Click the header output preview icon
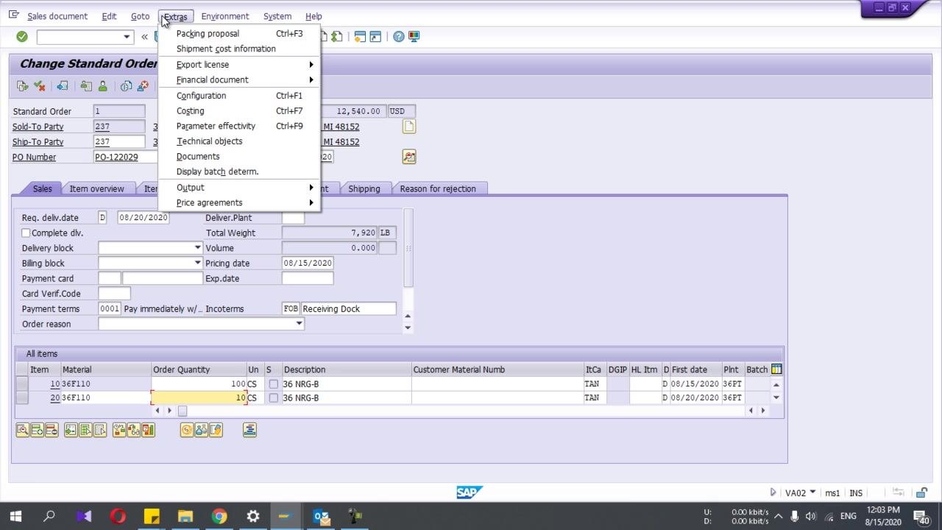The height and width of the screenshot is (530, 942). (143, 86)
